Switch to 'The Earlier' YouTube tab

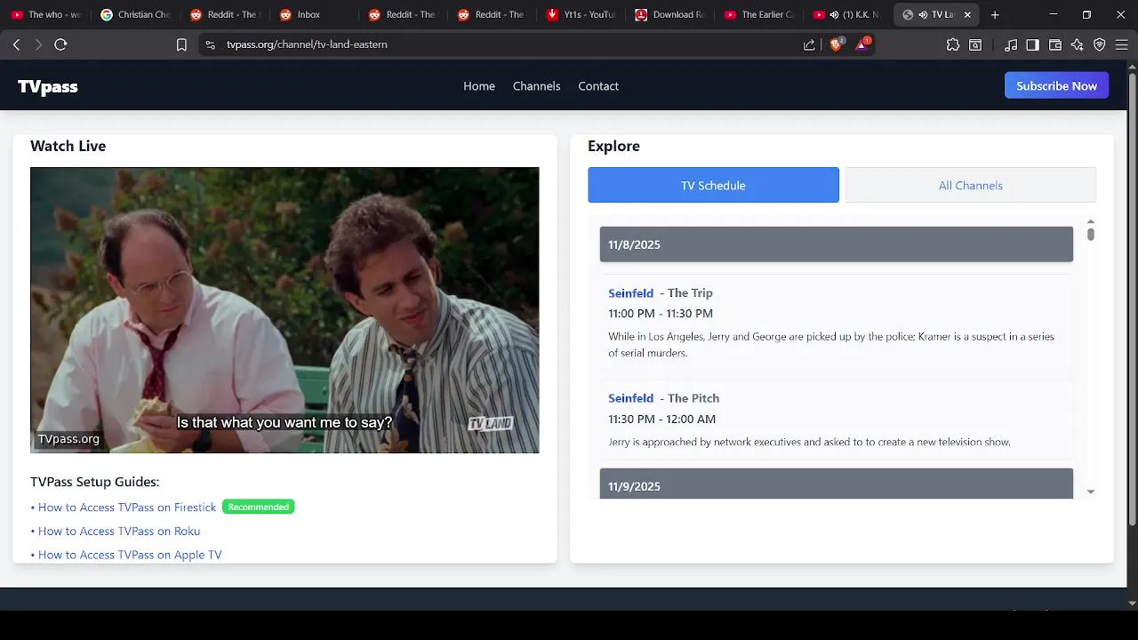[759, 14]
